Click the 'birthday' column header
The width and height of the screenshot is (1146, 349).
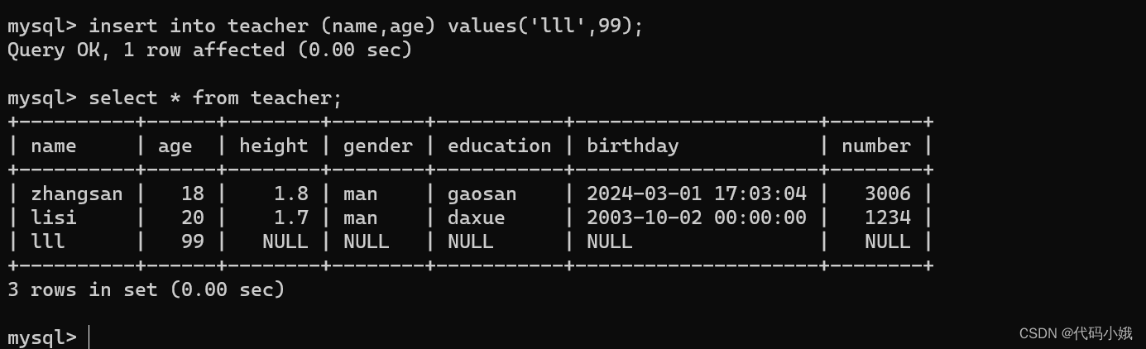tap(632, 146)
